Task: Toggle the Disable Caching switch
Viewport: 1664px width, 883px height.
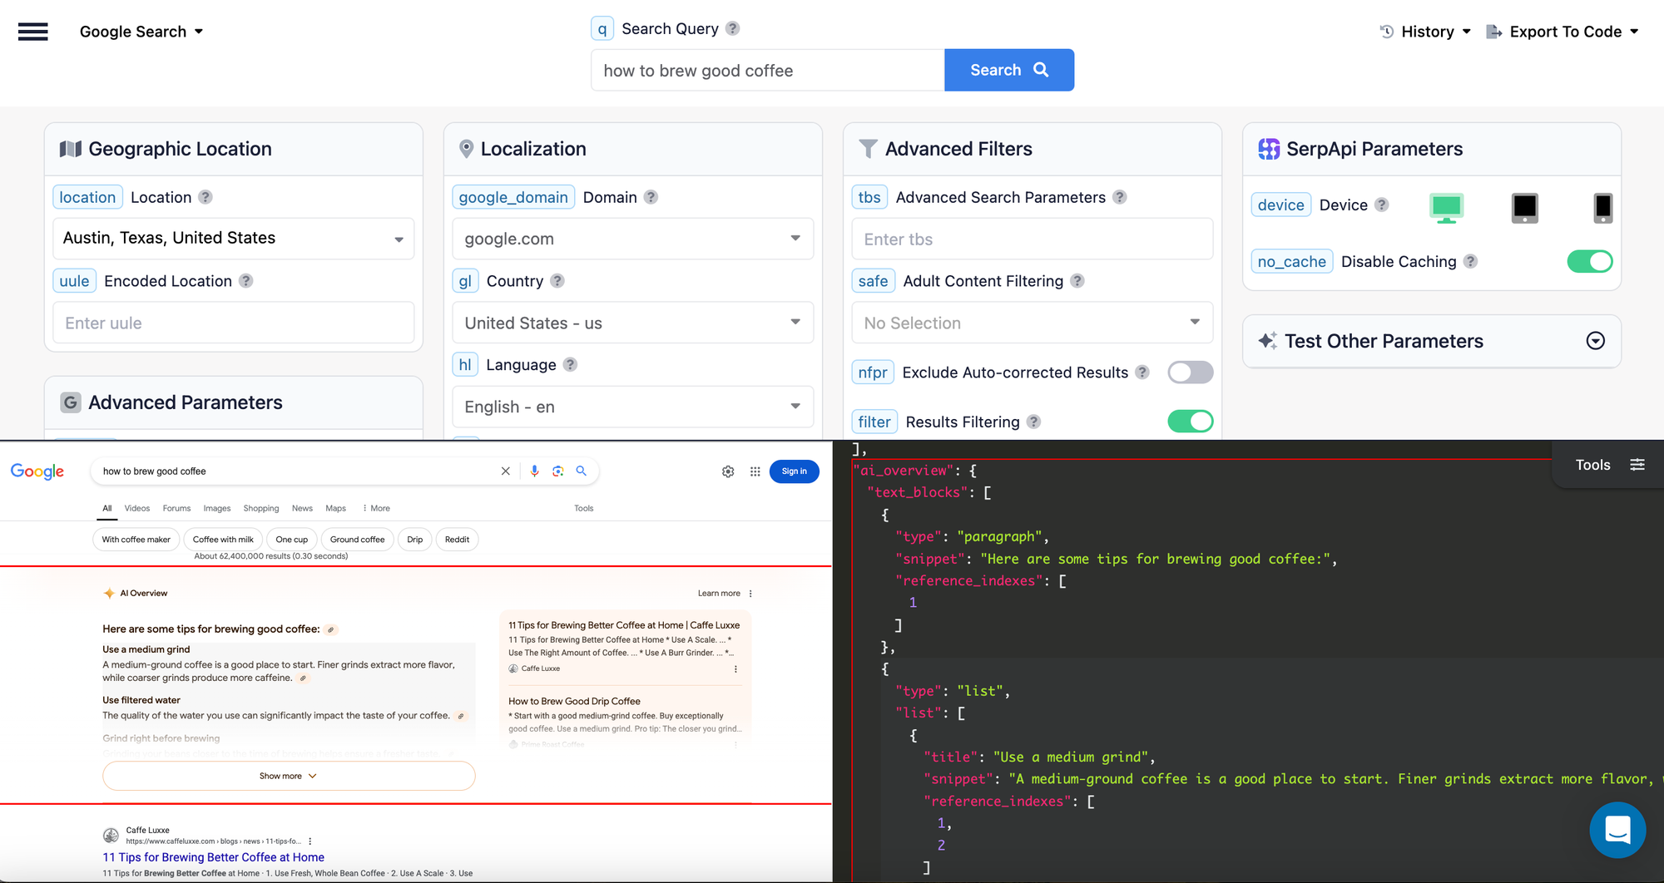Action: [x=1590, y=261]
